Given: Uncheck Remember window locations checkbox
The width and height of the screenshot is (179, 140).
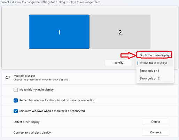Looking at the screenshot, I should point(16,100).
